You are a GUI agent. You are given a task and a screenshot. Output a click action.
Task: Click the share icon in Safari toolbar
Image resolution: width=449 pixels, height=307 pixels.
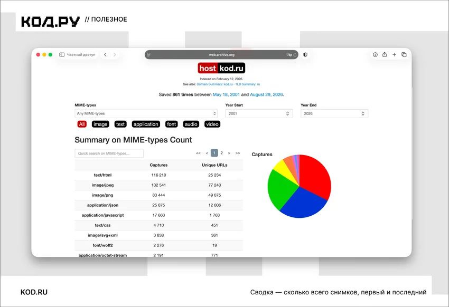385,55
